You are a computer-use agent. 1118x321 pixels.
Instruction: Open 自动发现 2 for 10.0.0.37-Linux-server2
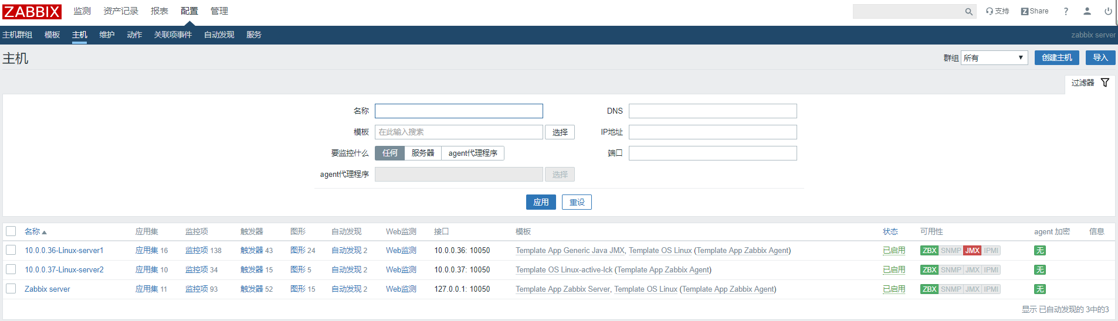point(346,270)
